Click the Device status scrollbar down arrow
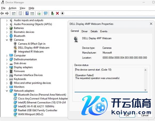The height and width of the screenshot is (121, 155). coord(145,90)
